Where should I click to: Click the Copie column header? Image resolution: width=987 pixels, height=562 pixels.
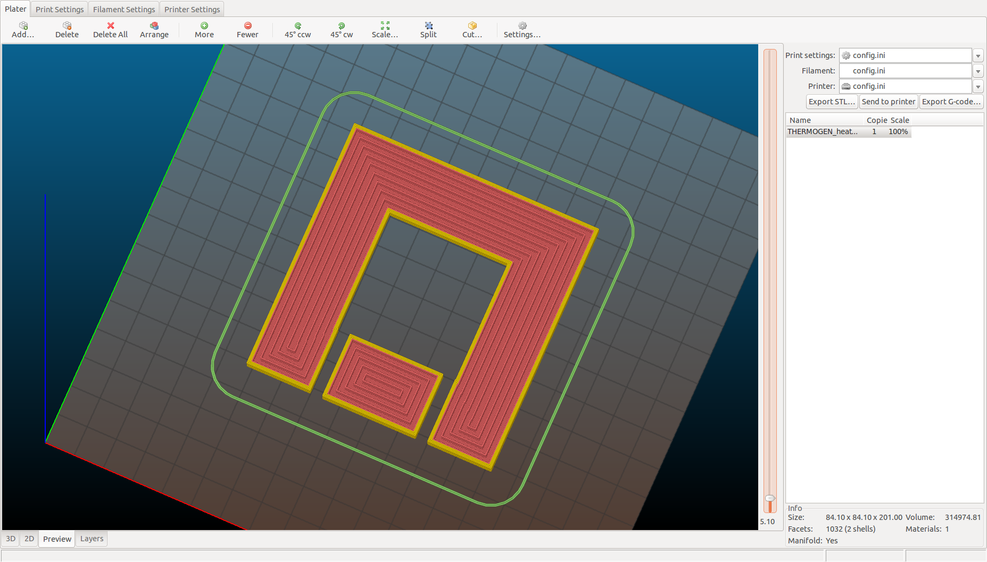[877, 120]
